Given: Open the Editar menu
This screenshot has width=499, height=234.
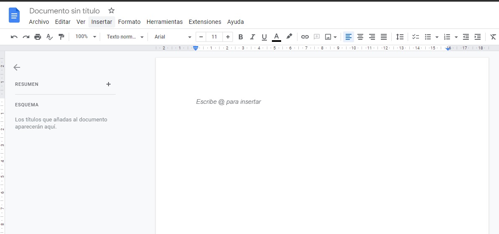Looking at the screenshot, I should coord(63,22).
